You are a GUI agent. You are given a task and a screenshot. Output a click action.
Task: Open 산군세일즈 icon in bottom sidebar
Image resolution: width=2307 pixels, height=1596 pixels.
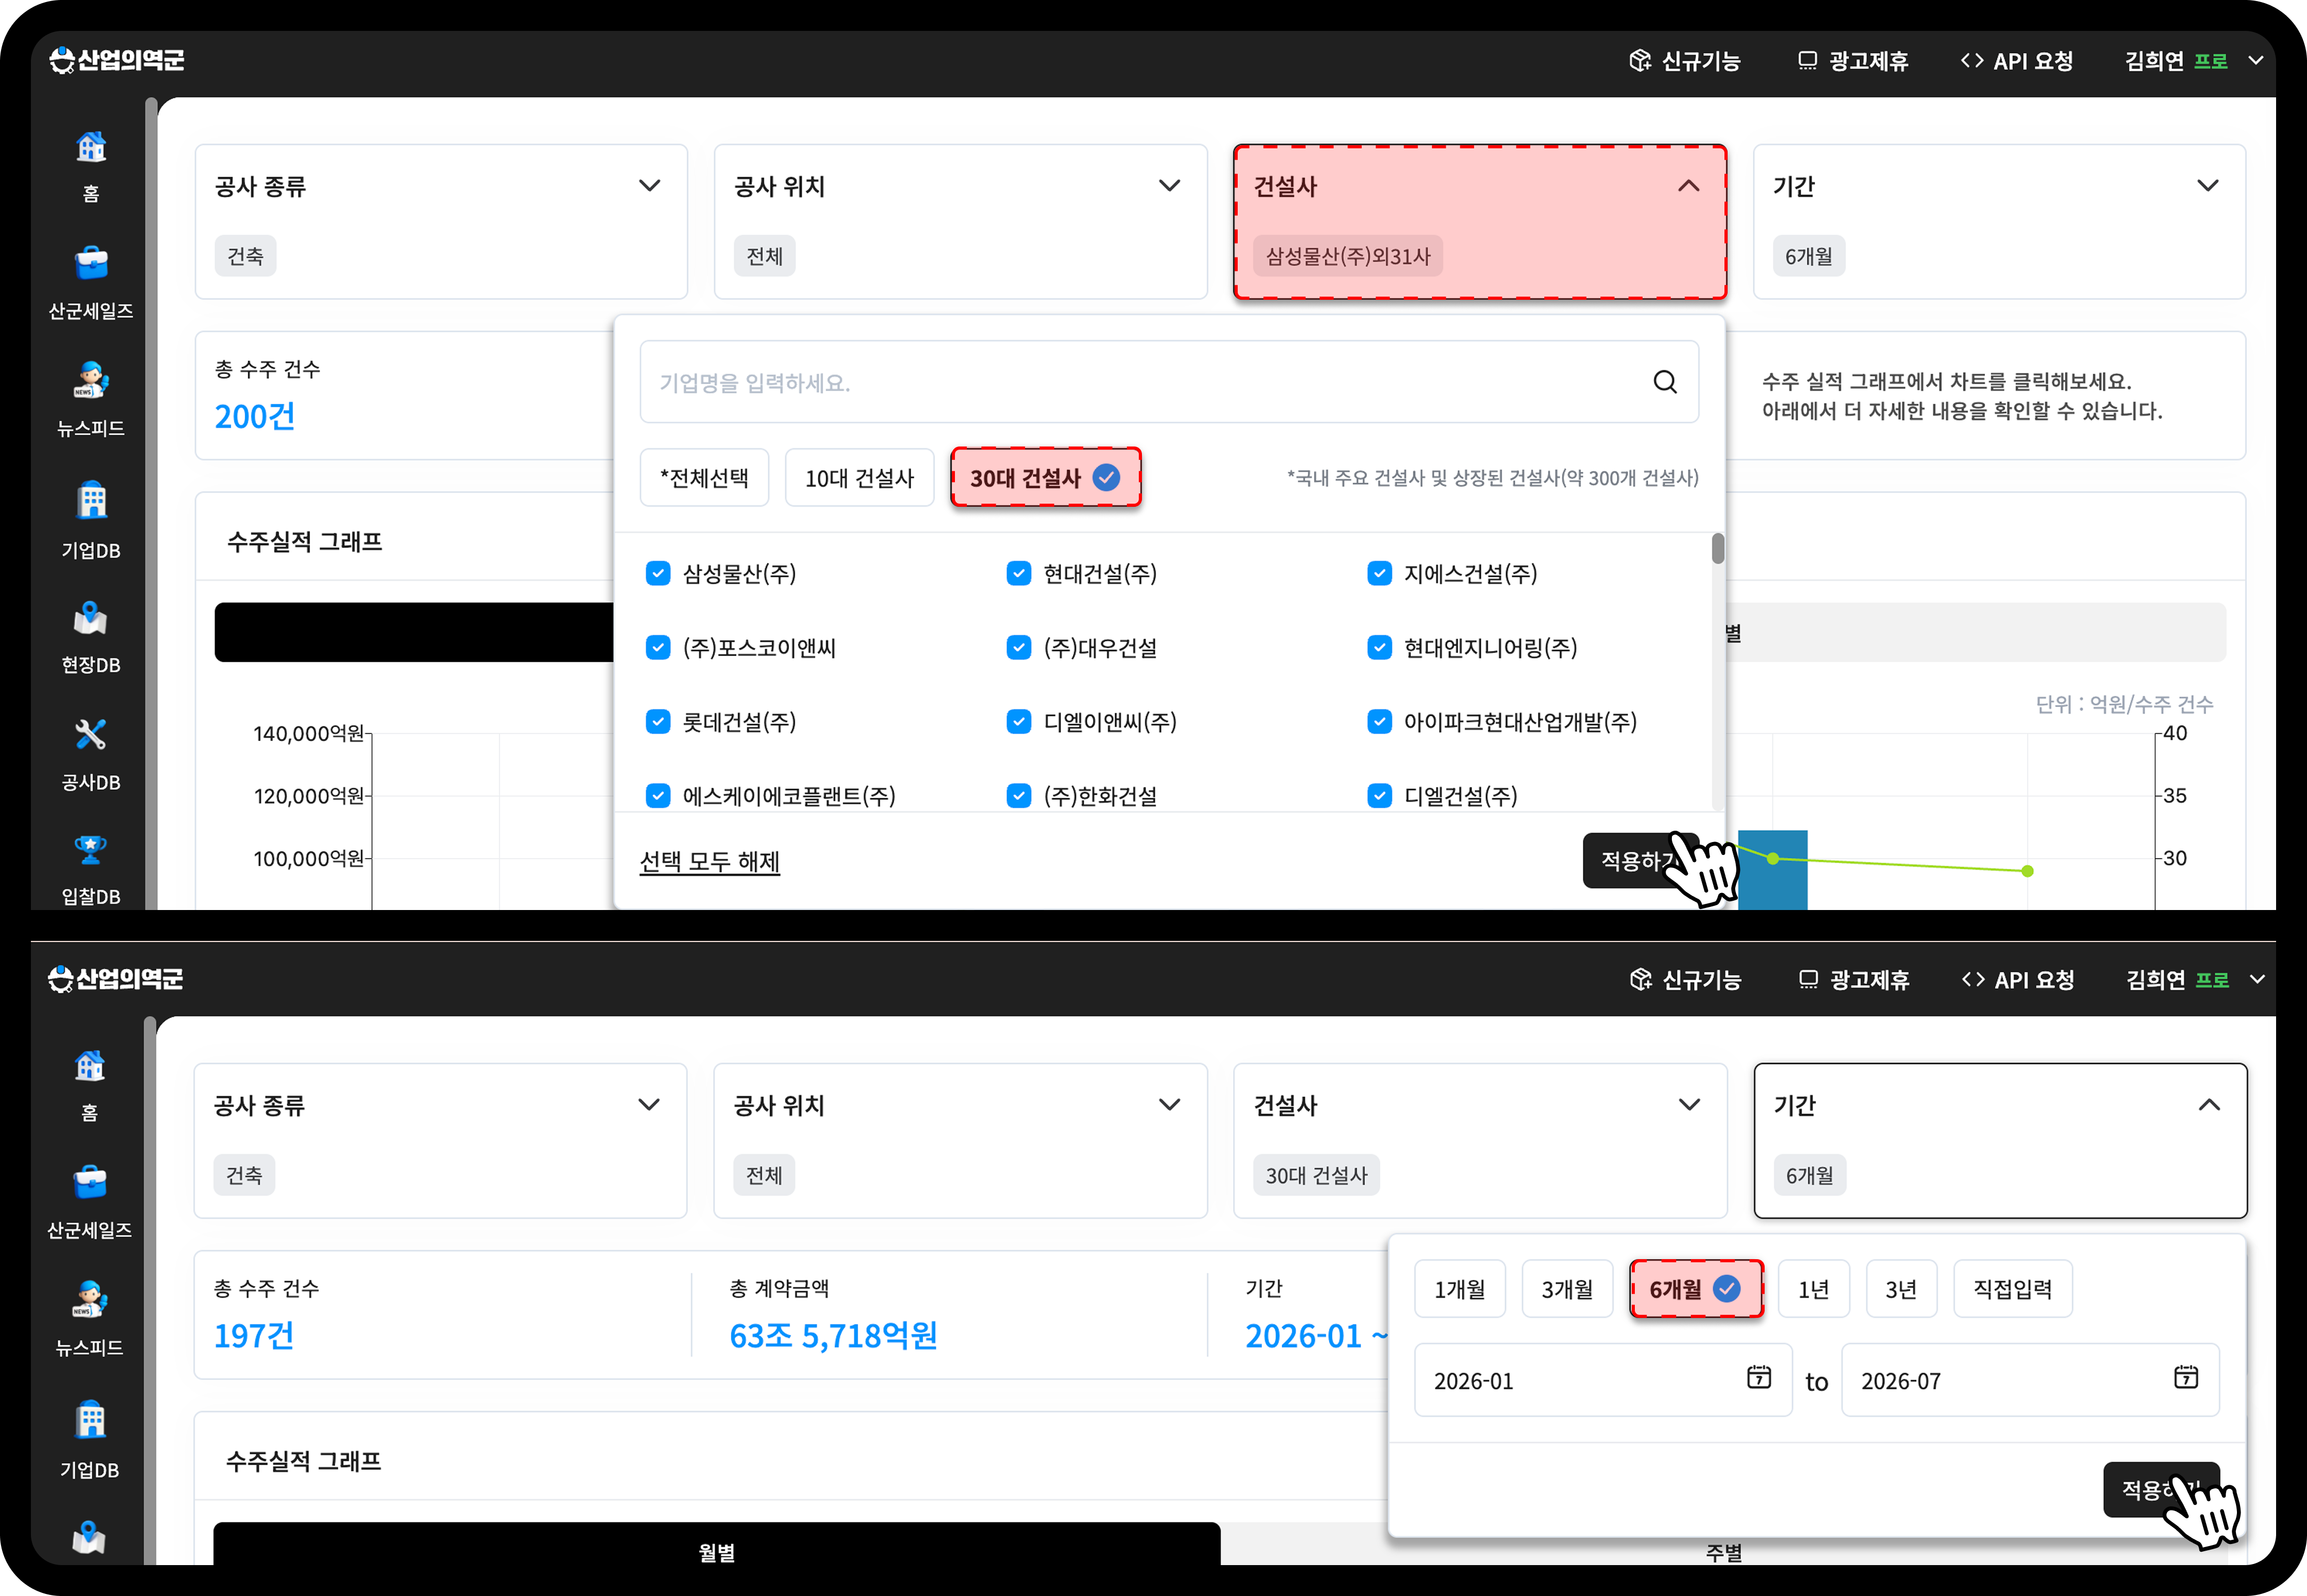click(90, 1182)
